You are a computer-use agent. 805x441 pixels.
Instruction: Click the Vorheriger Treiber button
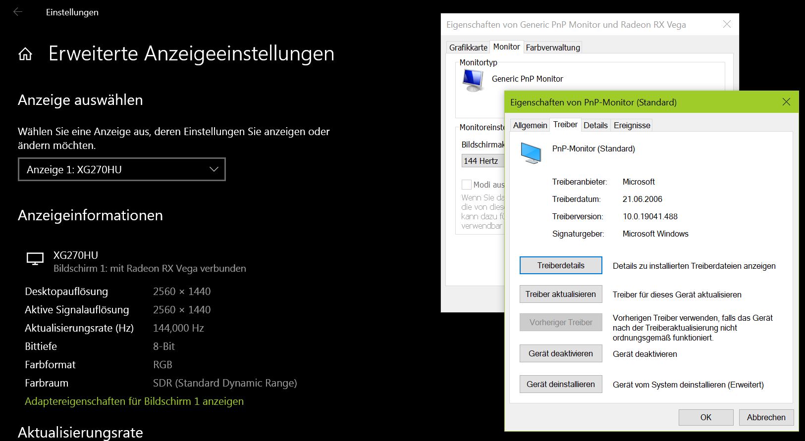561,322
